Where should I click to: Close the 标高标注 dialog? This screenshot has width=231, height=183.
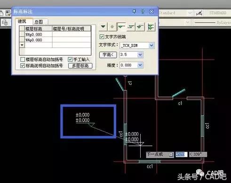tap(151, 11)
